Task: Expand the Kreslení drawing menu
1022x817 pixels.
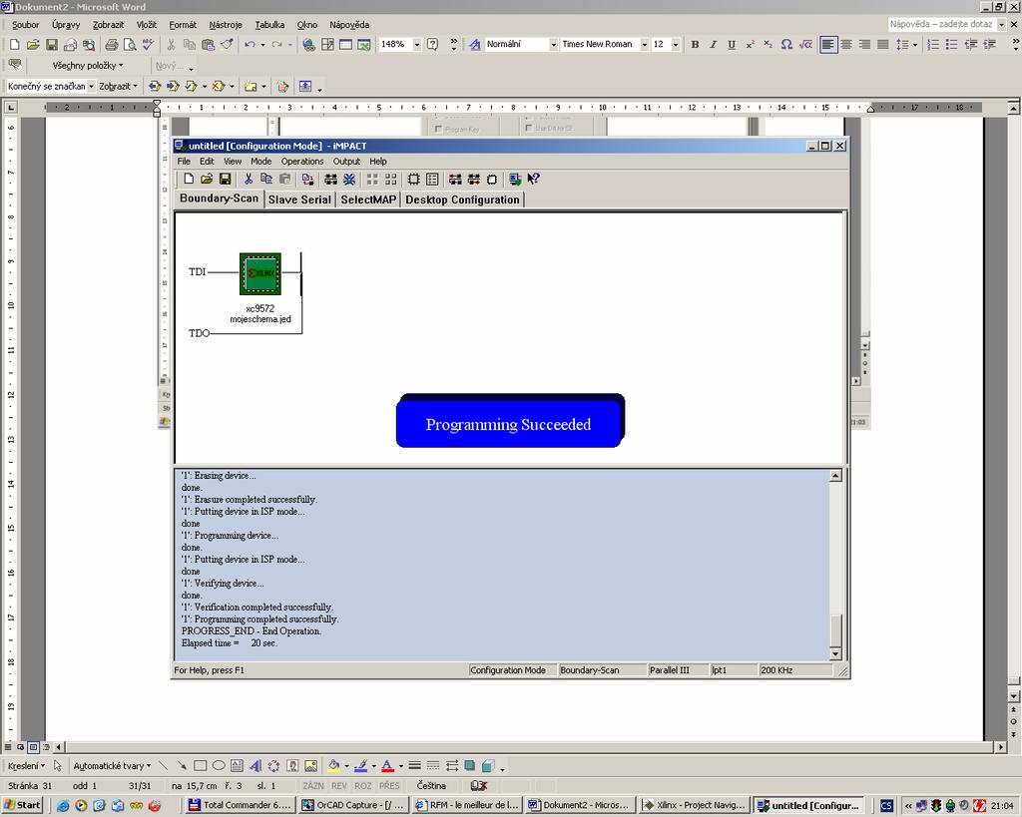Action: pyautogui.click(x=26, y=766)
